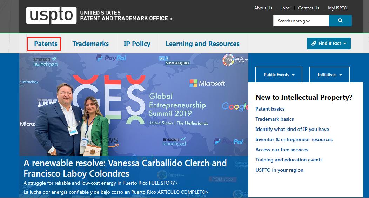The height and width of the screenshot is (198, 369).
Task: Sign in via MyUSPTO link
Action: click(x=337, y=8)
